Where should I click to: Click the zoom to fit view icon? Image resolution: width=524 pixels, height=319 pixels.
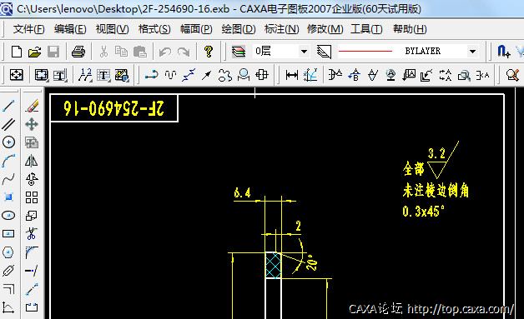coord(17,75)
